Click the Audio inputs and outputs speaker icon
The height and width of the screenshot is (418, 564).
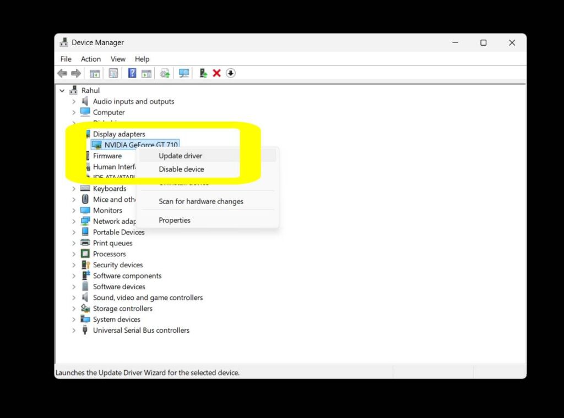click(85, 101)
